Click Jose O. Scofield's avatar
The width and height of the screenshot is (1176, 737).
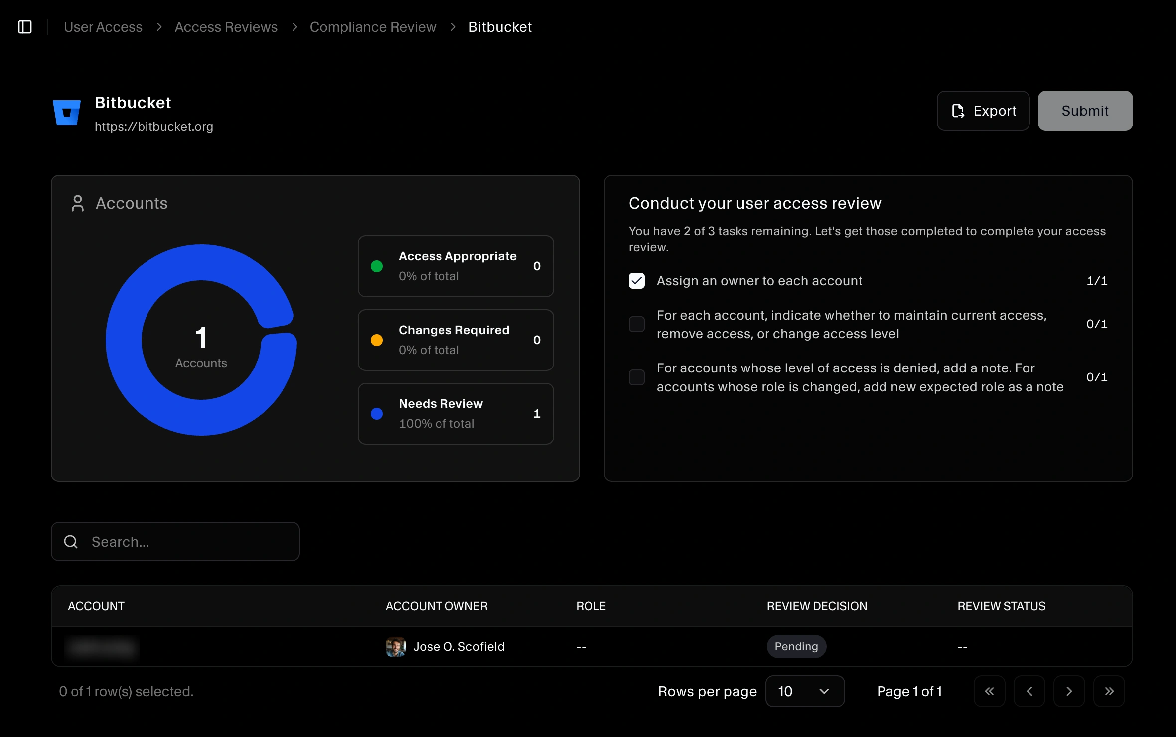(x=396, y=646)
